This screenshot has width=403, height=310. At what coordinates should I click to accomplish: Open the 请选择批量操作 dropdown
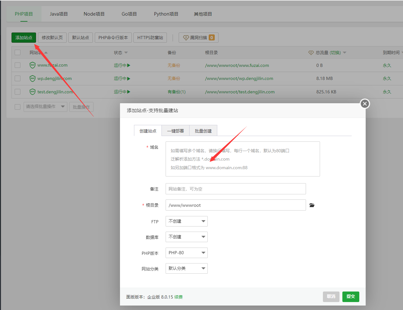(45, 106)
